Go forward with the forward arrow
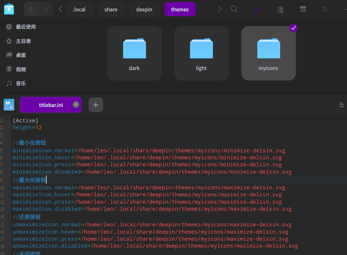Viewport: 347px width, 255px height. (45, 9)
